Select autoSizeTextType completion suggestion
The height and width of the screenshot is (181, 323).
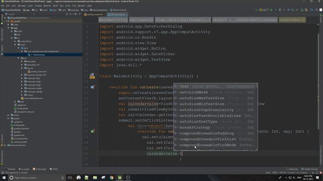coord(216,122)
